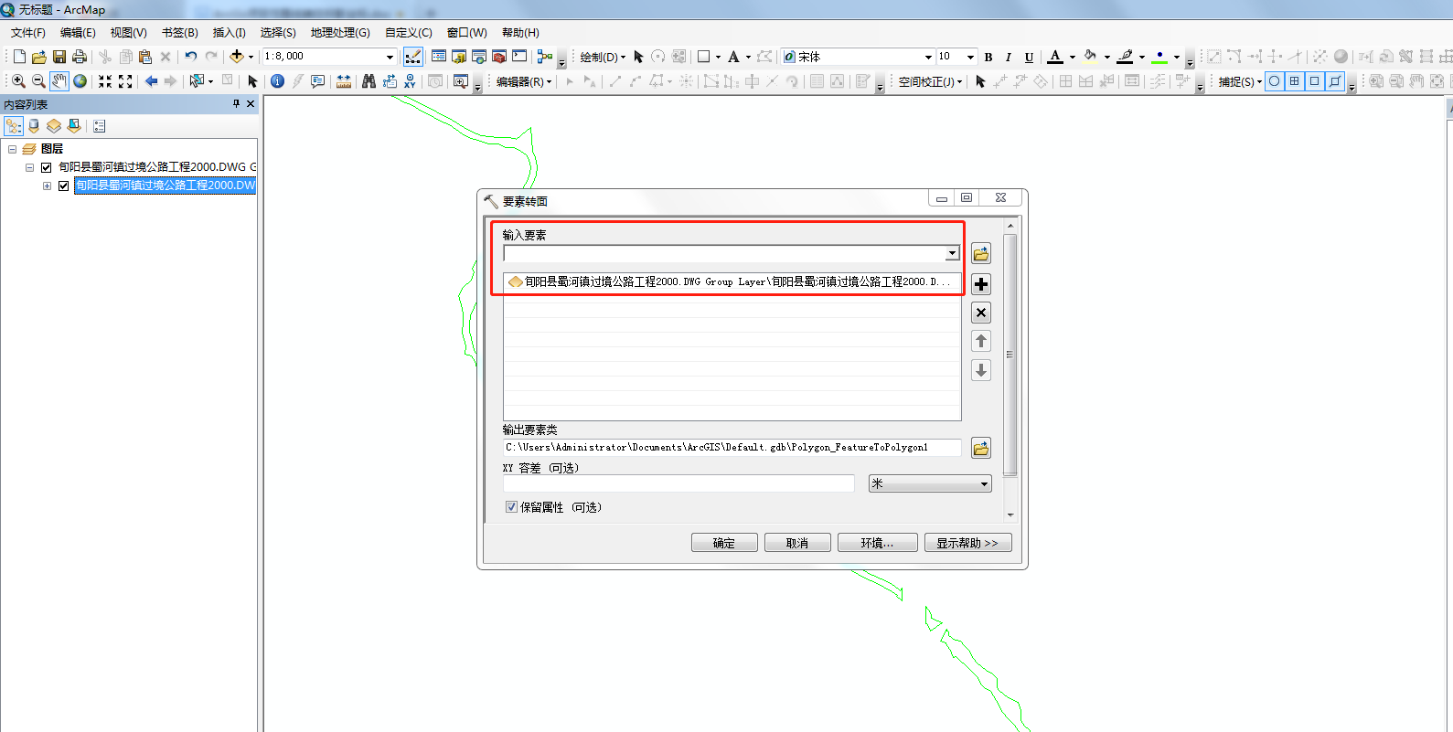Zoom to full extent globe icon
Viewport: 1453px width, 732px height.
(80, 81)
